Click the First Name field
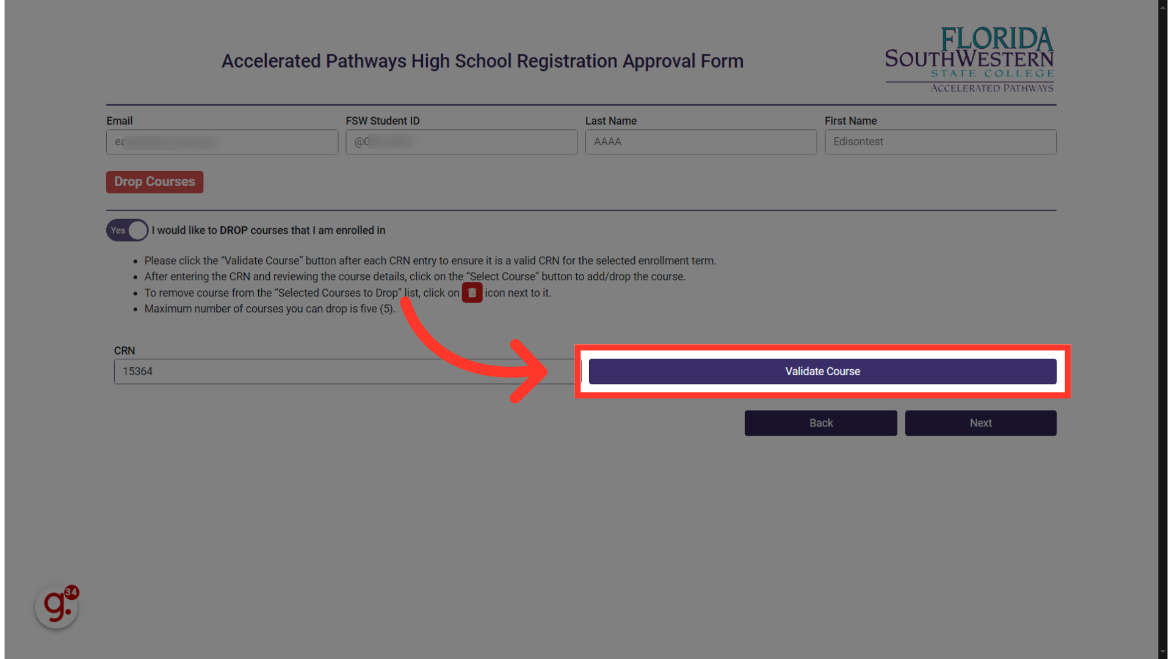 tap(940, 141)
